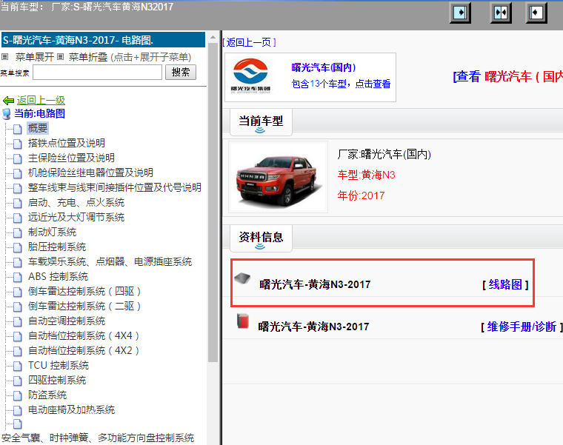The width and height of the screenshot is (563, 445).
Task: Click the page icon next to ABS 控制系统
Action: pos(18,277)
